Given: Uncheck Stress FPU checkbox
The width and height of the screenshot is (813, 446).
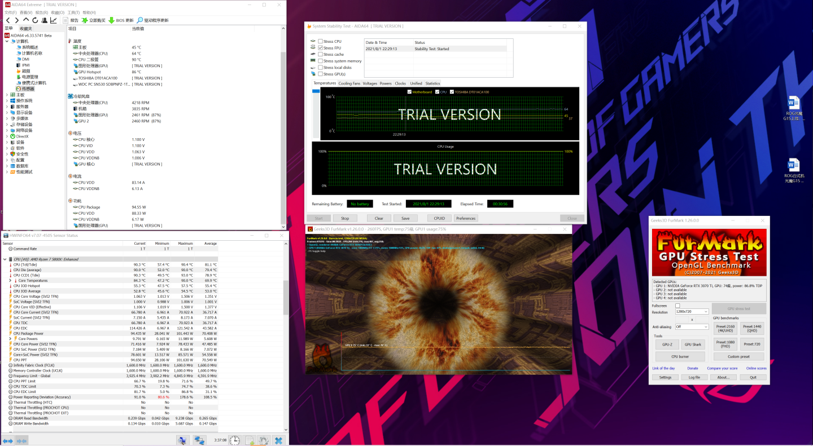Looking at the screenshot, I should (321, 48).
